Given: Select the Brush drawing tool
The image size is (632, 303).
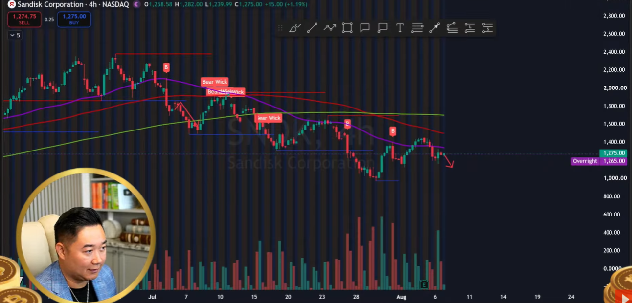Looking at the screenshot, I should coord(294,28).
